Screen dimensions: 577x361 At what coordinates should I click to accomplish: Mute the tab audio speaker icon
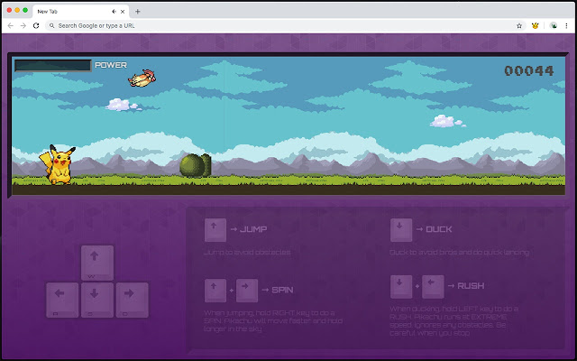click(x=114, y=12)
